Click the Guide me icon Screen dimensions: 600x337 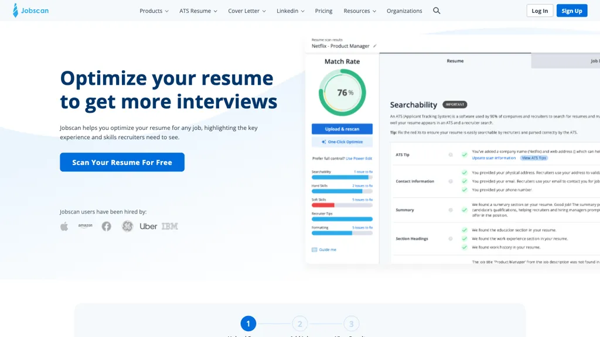pyautogui.click(x=315, y=249)
